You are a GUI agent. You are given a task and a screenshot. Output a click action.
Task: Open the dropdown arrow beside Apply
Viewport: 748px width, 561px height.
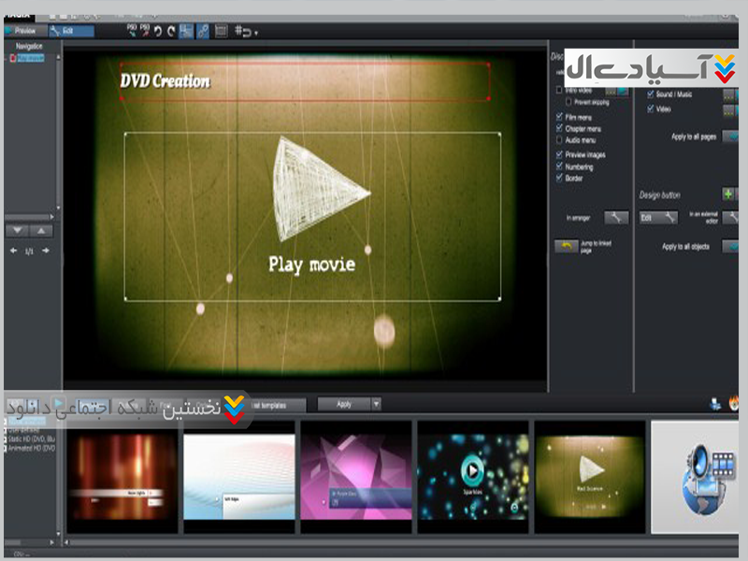(376, 404)
